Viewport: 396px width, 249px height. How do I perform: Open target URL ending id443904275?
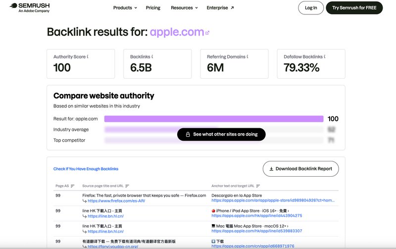tap(256, 216)
